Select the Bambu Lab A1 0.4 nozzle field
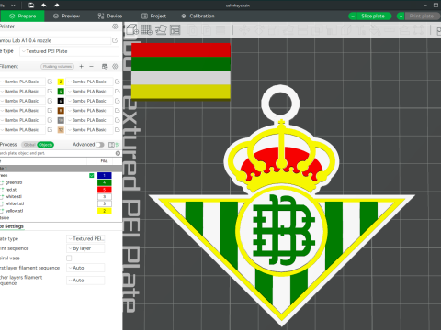Image resolution: width=441 pixels, height=330 pixels. (54, 40)
